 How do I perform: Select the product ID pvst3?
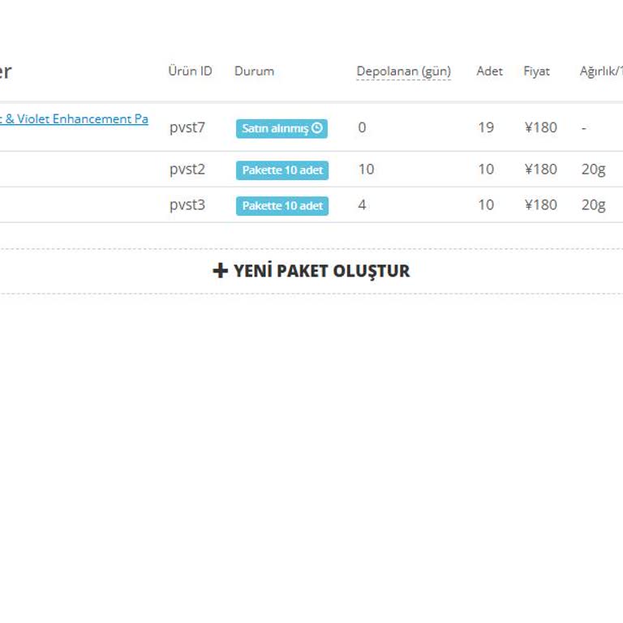point(187,205)
